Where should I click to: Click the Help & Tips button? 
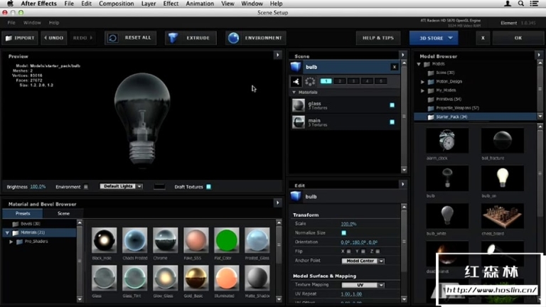tap(378, 38)
